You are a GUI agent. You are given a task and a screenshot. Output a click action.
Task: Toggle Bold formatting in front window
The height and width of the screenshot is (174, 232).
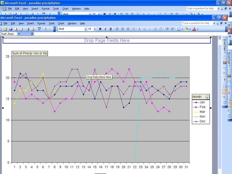tap(100, 29)
